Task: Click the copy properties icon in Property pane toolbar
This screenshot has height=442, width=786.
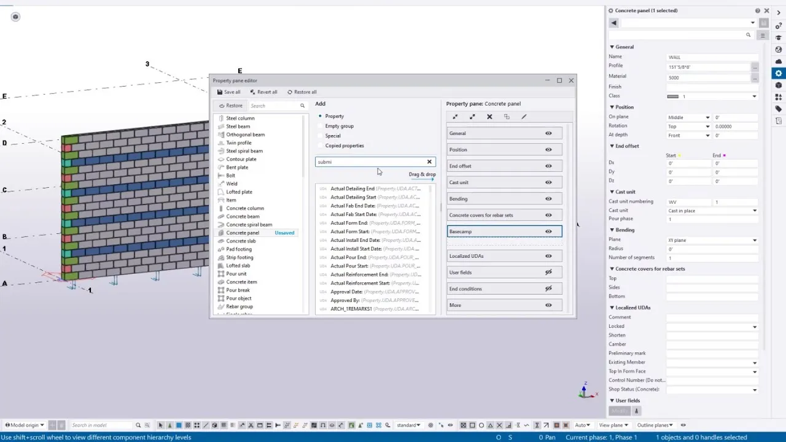Action: click(x=507, y=117)
